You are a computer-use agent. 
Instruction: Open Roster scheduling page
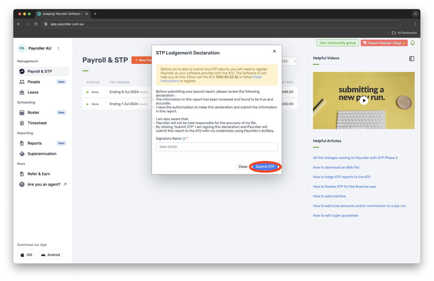coord(43,112)
